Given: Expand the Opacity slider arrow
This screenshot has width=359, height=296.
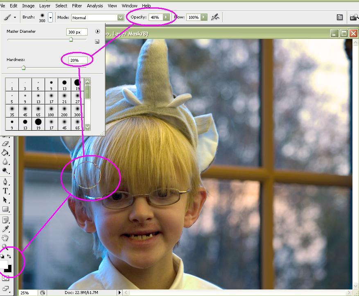Looking at the screenshot, I should tap(166, 17).
